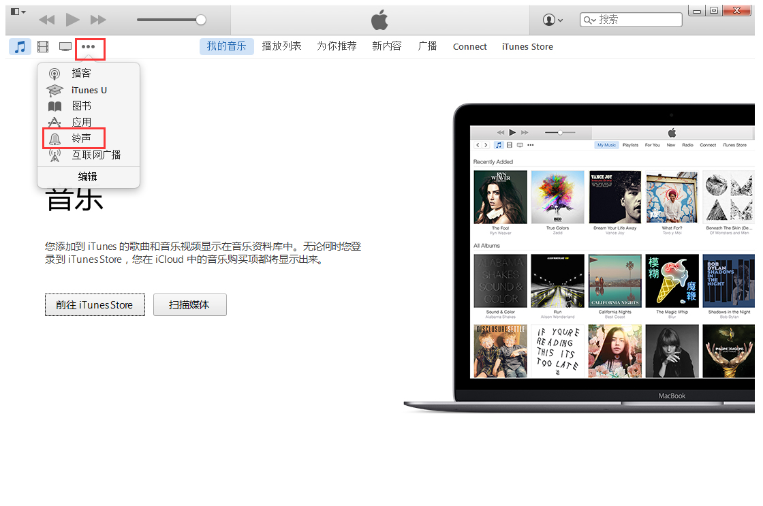Open the account user dropdown

(x=552, y=20)
